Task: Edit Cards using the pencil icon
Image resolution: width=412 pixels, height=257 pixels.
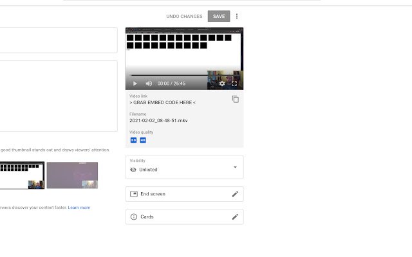Action: pyautogui.click(x=235, y=217)
